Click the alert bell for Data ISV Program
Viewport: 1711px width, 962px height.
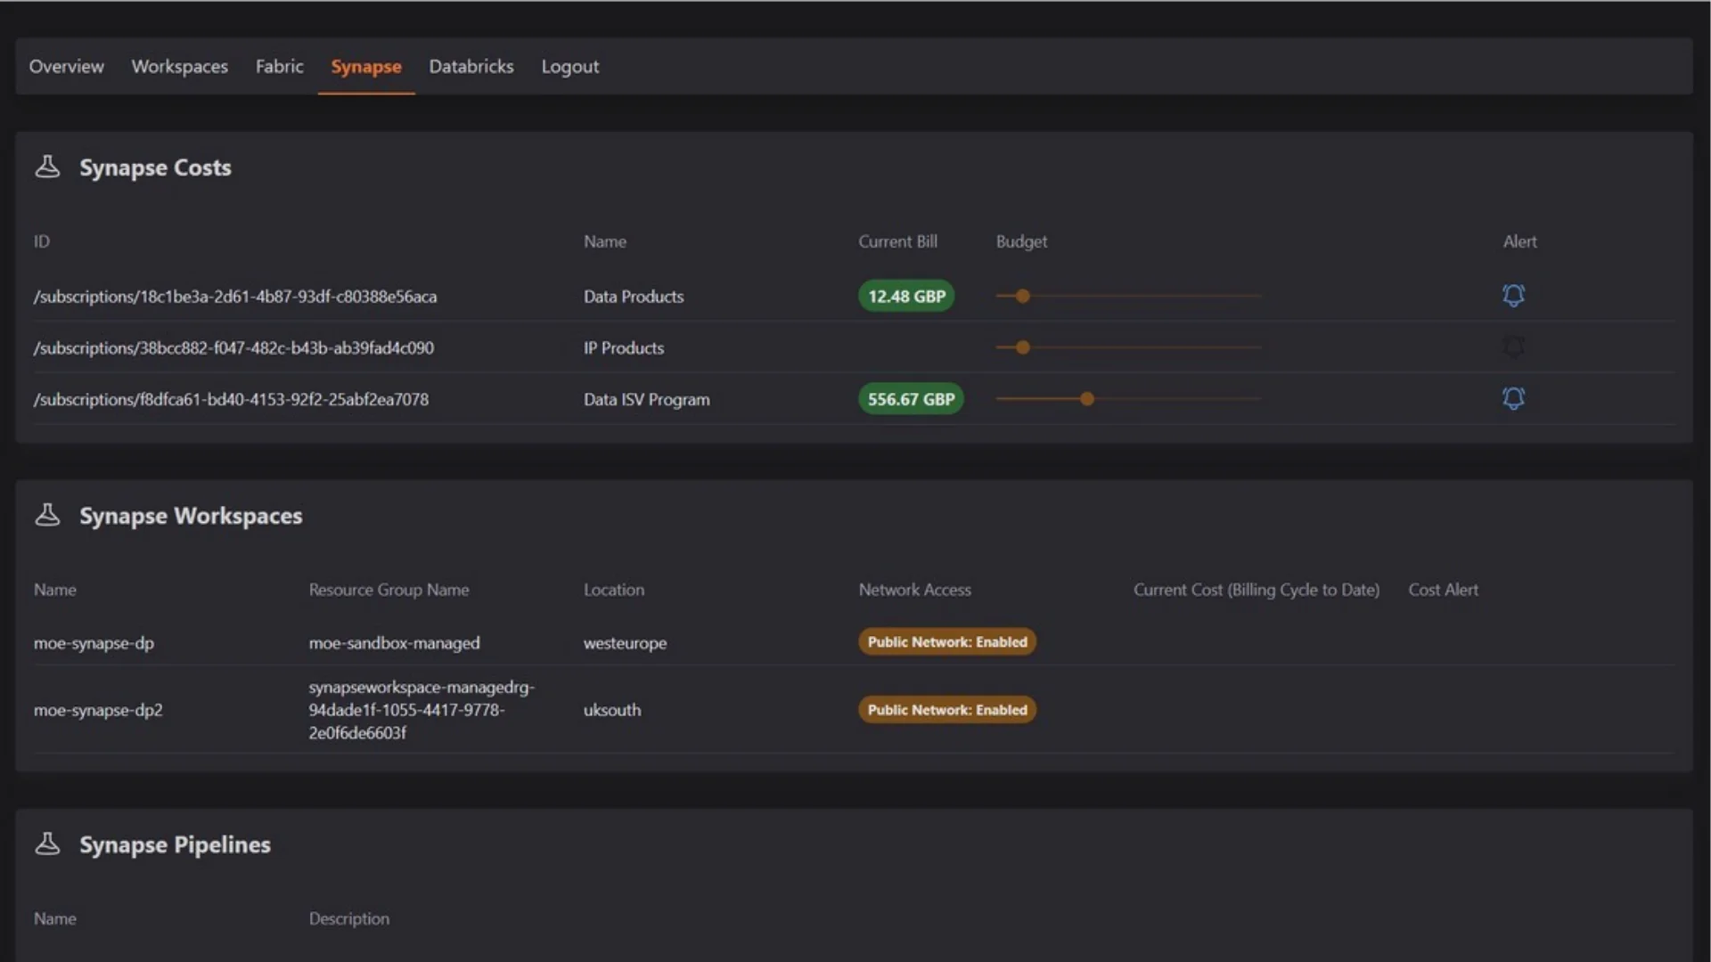point(1513,398)
